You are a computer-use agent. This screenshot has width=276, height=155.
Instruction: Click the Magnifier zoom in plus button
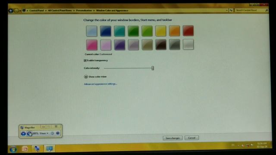29,134
